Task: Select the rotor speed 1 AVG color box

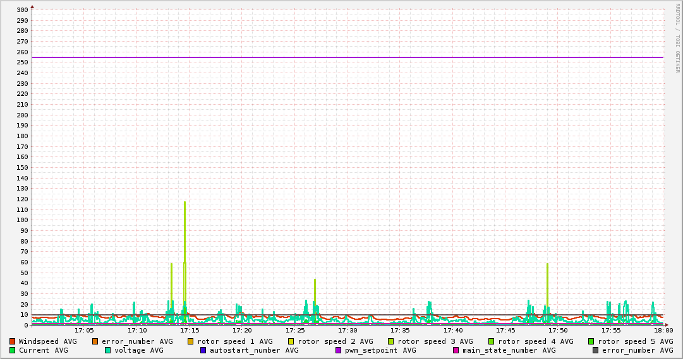Action: 191,341
